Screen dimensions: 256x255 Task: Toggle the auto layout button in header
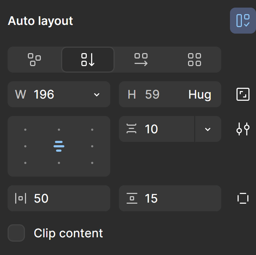point(243,21)
